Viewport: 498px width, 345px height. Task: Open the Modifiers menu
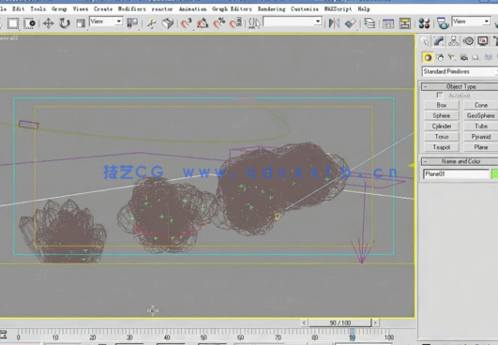[132, 8]
